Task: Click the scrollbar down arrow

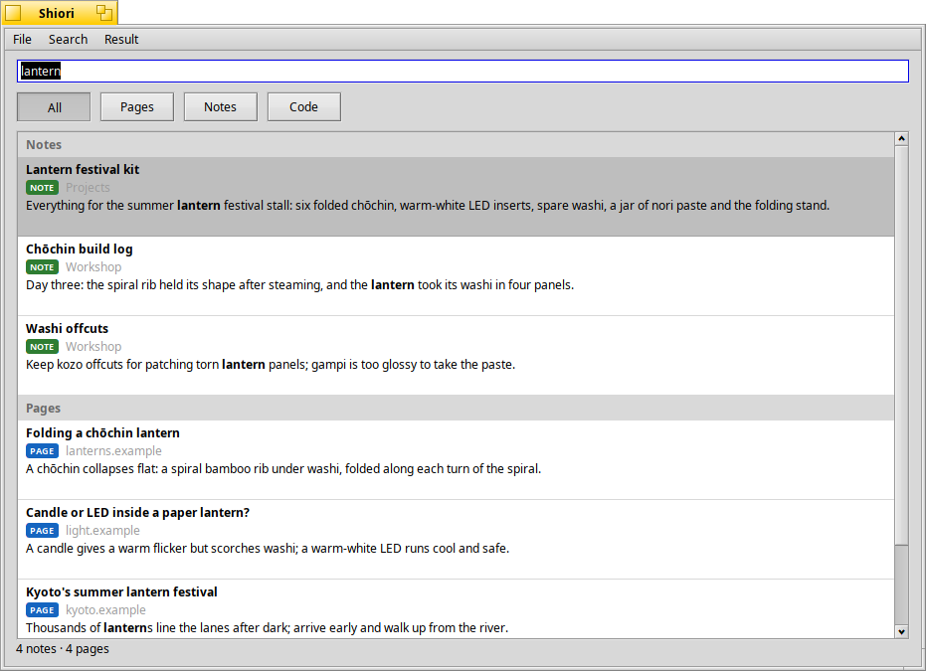Action: 901,631
